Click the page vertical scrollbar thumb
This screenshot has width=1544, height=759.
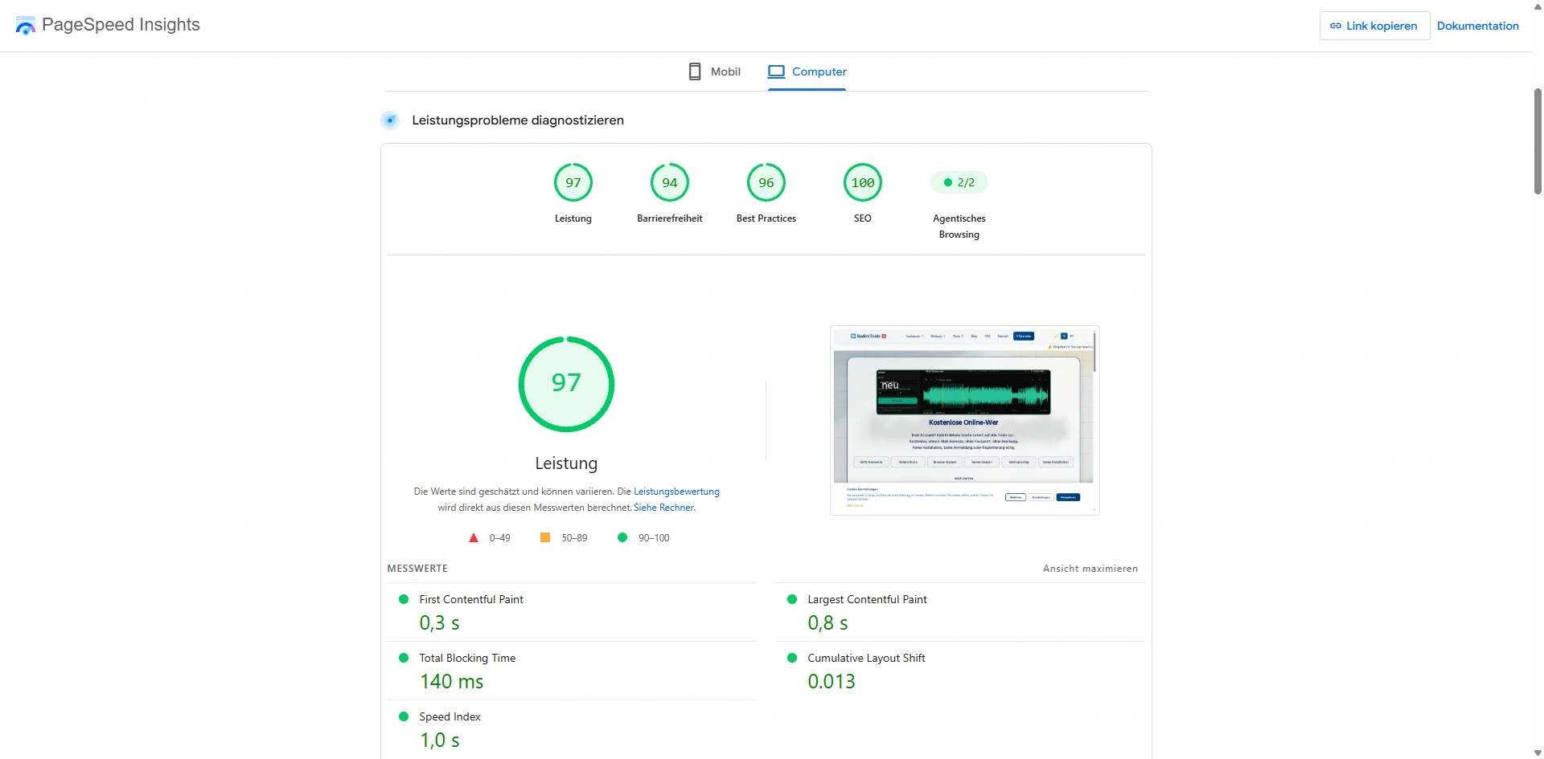pos(1538,141)
